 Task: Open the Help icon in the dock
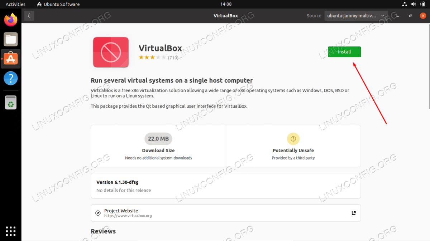(11, 78)
